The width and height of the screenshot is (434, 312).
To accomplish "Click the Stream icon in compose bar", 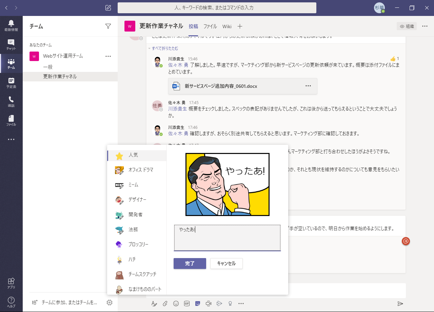I will tap(219, 304).
